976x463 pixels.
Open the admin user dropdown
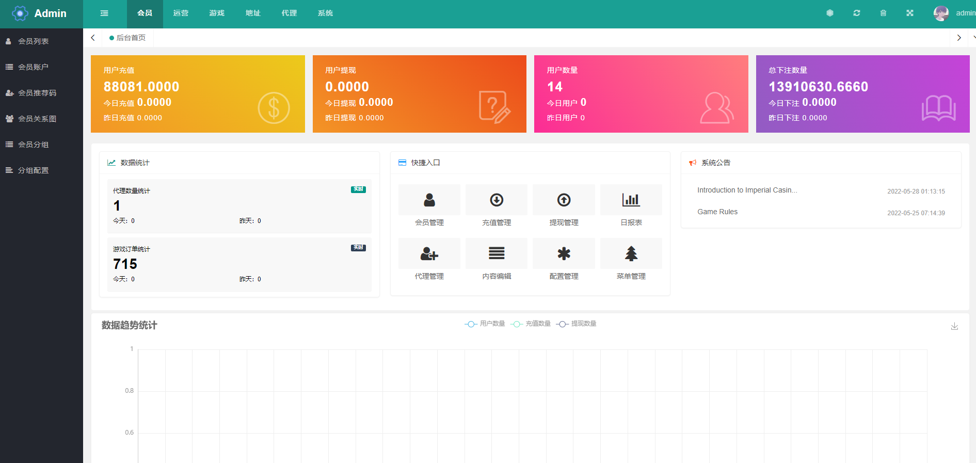coord(965,13)
